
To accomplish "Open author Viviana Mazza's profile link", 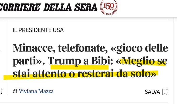I will tap(36, 91).
